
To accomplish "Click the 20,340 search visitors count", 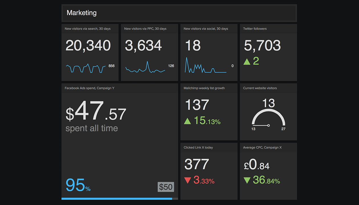I will pyautogui.click(x=88, y=46).
